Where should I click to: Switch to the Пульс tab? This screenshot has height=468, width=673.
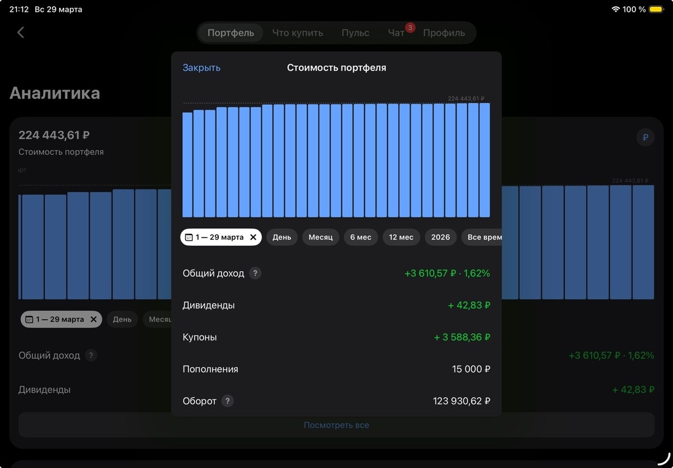pyautogui.click(x=354, y=33)
